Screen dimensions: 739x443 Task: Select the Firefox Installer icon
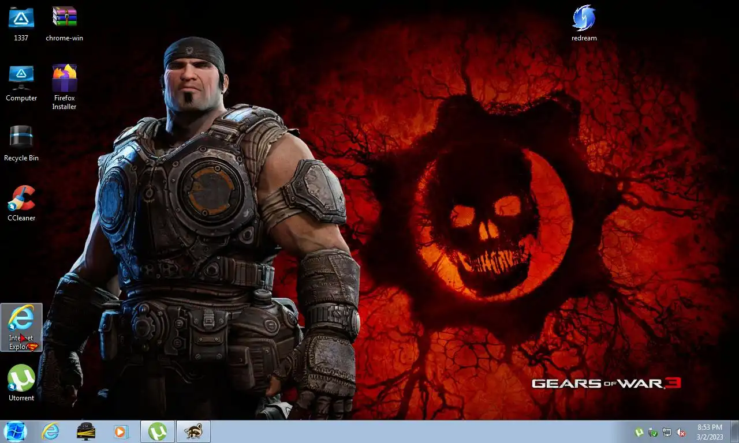coord(64,87)
